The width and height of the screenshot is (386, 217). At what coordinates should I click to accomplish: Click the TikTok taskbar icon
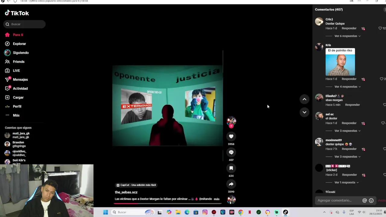(285, 212)
